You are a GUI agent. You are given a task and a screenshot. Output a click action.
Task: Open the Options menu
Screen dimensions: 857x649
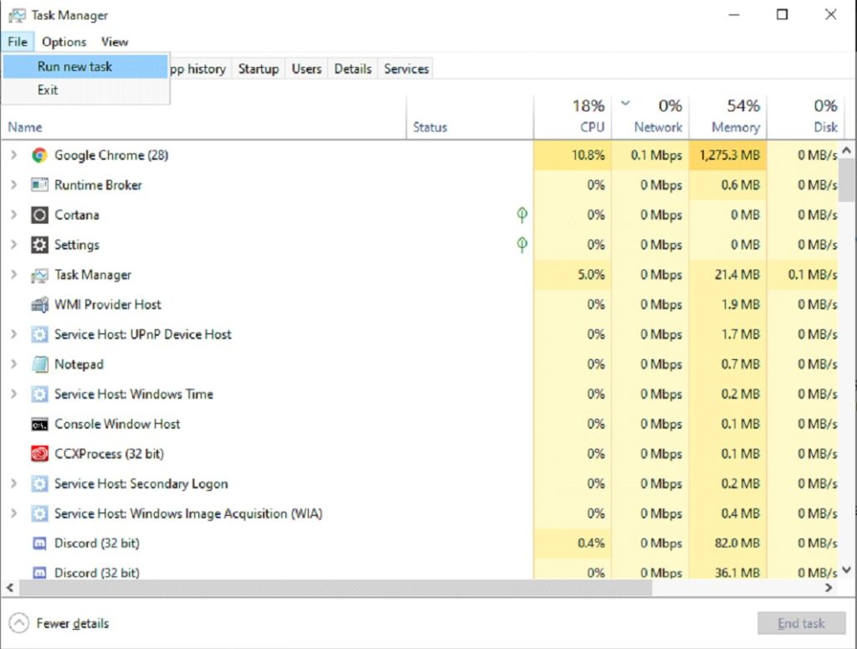point(64,42)
